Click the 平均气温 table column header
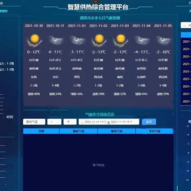This screenshot has width=191, height=191. pos(155,131)
